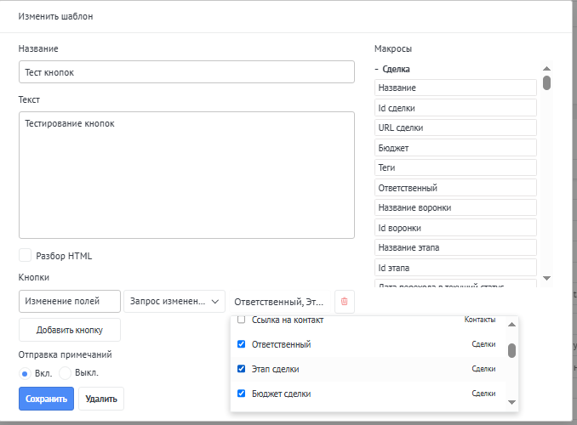The height and width of the screenshot is (425, 577).
Task: Click the Удалить button
Action: (x=101, y=399)
